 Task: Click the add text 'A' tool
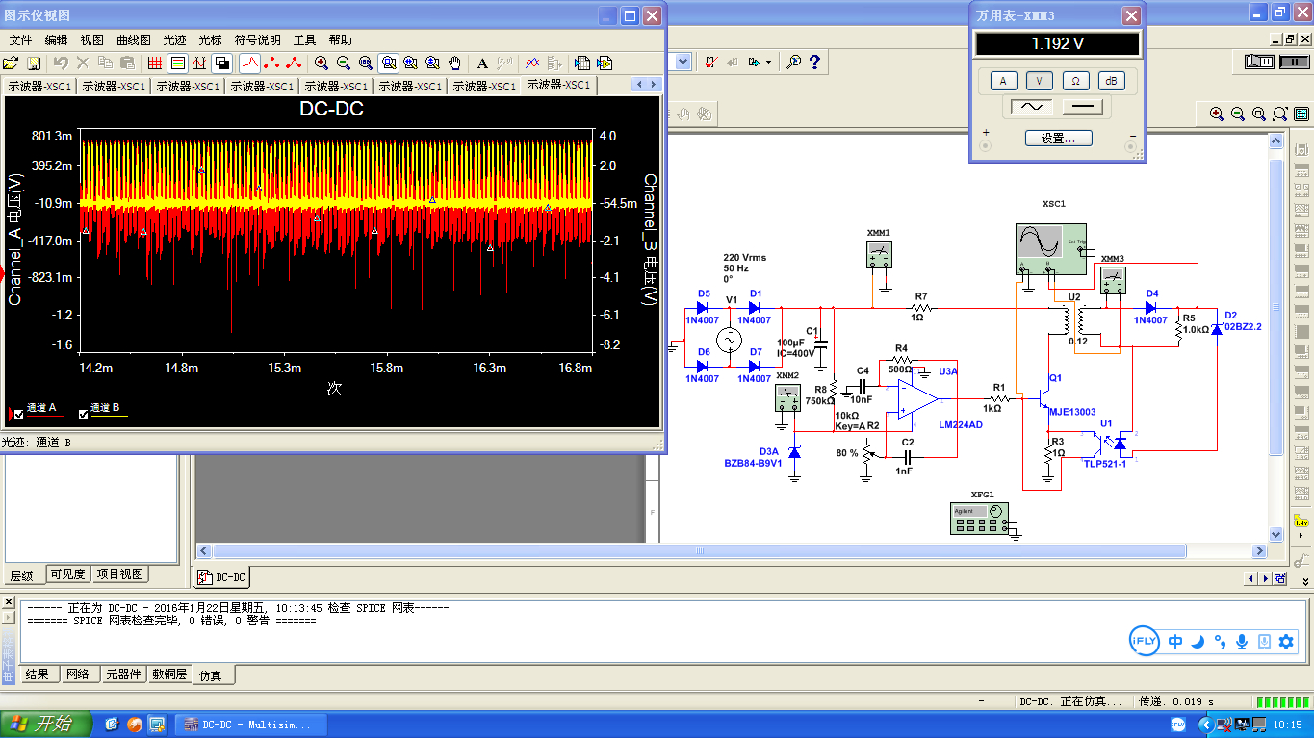click(483, 64)
